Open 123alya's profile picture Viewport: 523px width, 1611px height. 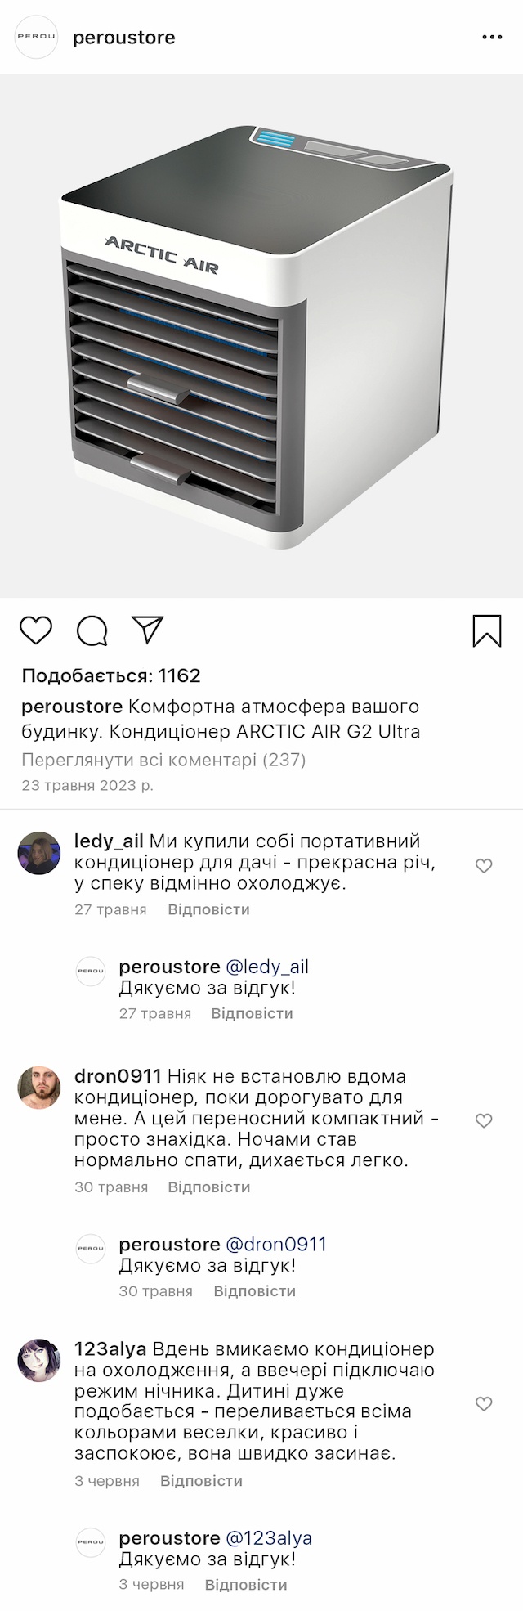[39, 1361]
